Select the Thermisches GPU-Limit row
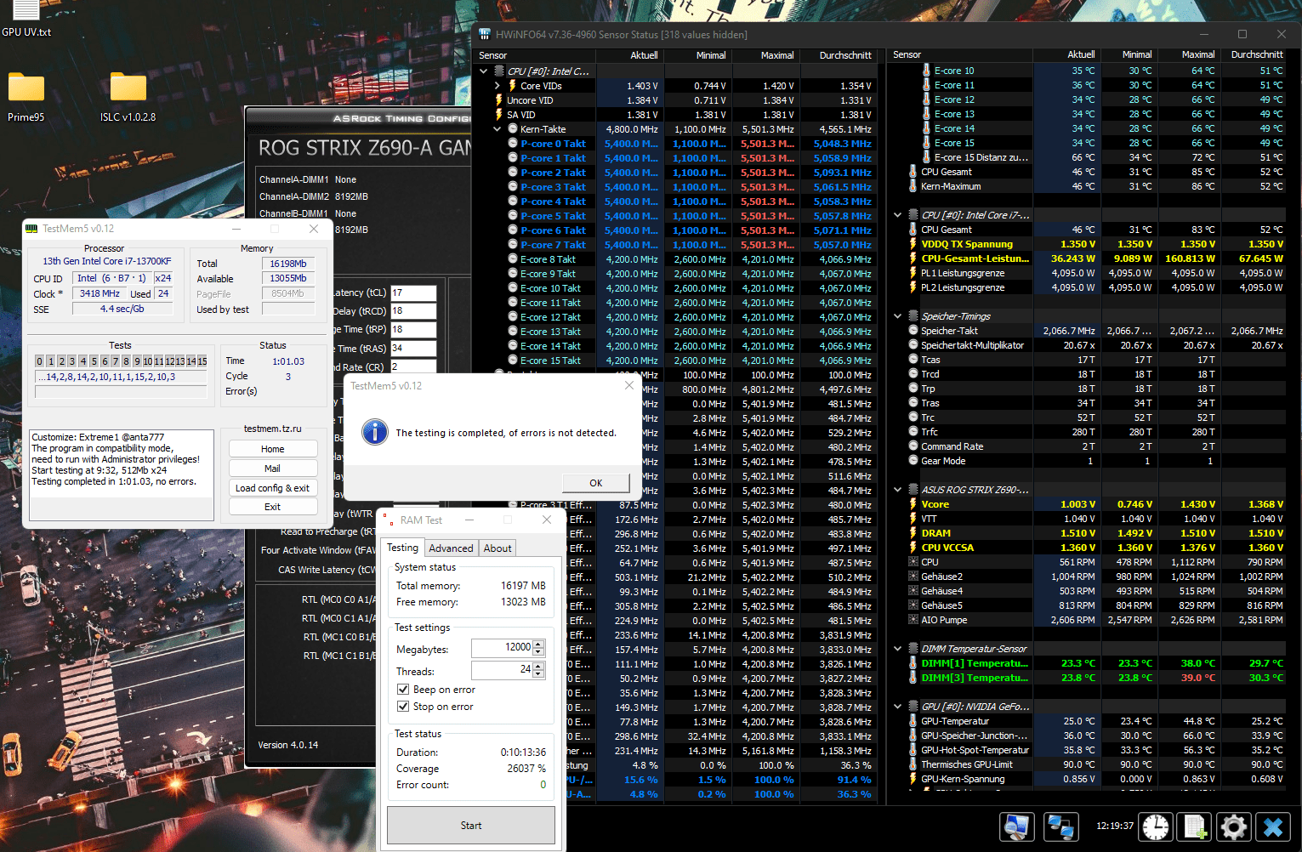Image resolution: width=1302 pixels, height=852 pixels. click(x=1095, y=764)
